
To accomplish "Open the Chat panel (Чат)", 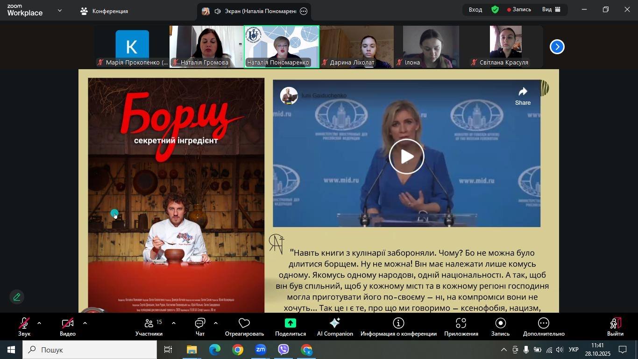I will pyautogui.click(x=200, y=327).
